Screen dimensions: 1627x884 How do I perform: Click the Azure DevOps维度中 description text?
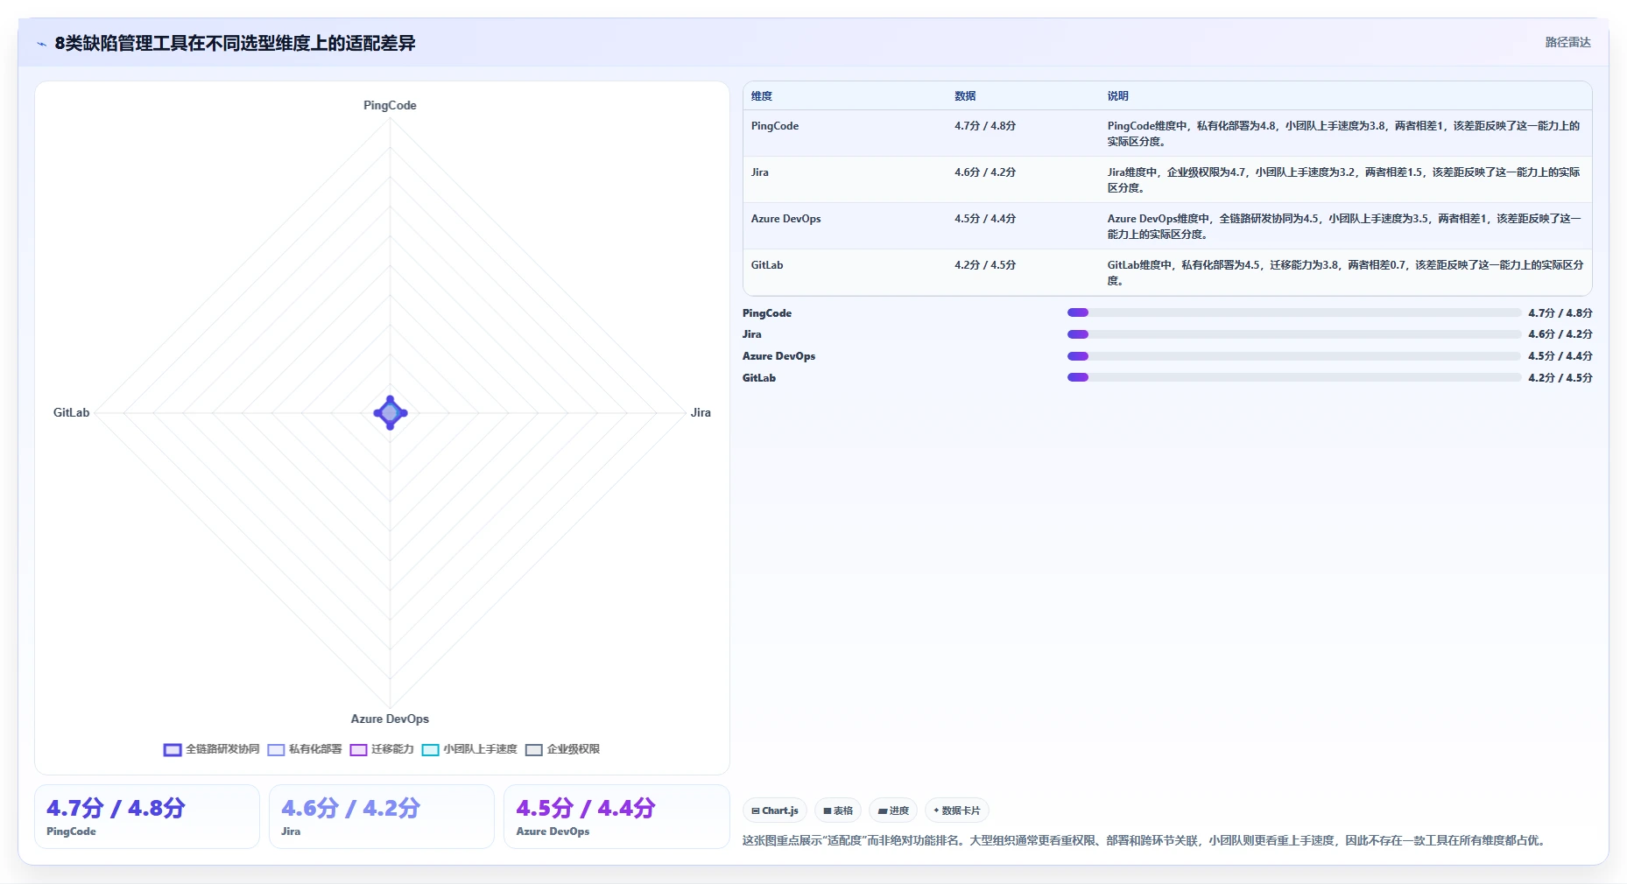tap(1344, 226)
